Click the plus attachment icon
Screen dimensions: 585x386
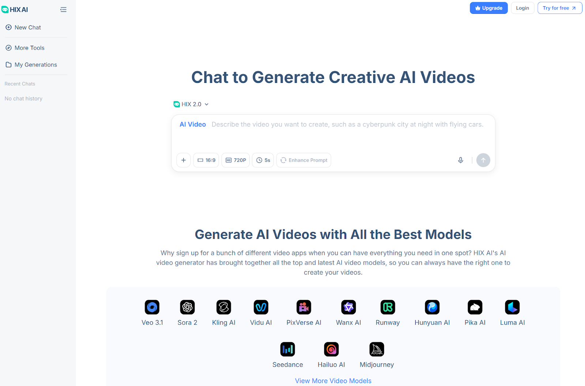coord(183,160)
